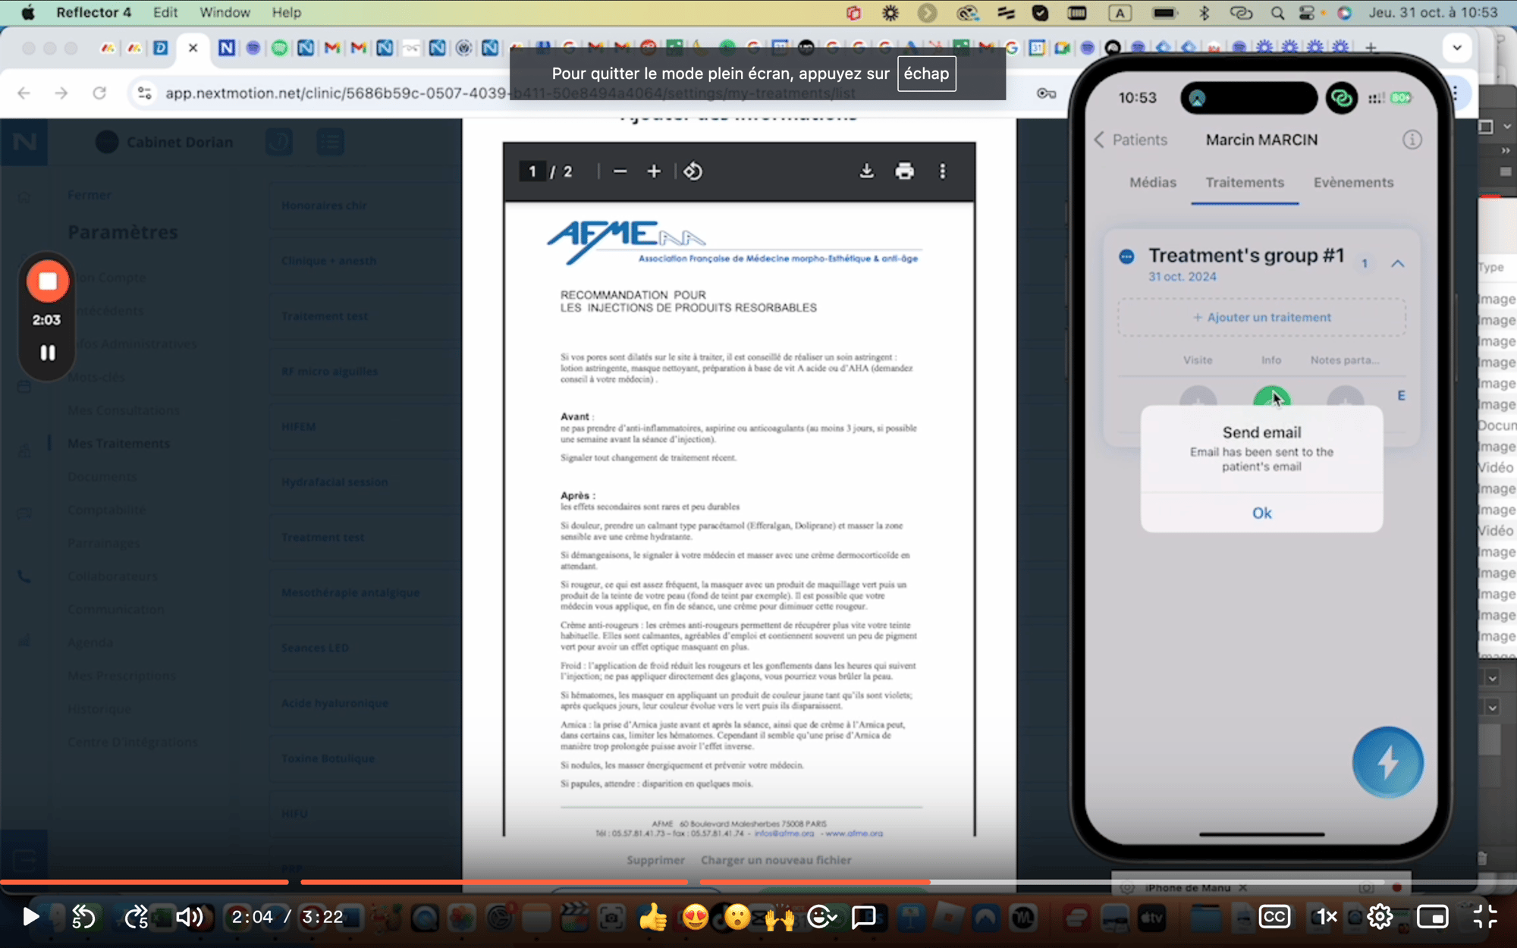1517x948 pixels.
Task: React with raised hands emoji
Action: [x=779, y=917]
